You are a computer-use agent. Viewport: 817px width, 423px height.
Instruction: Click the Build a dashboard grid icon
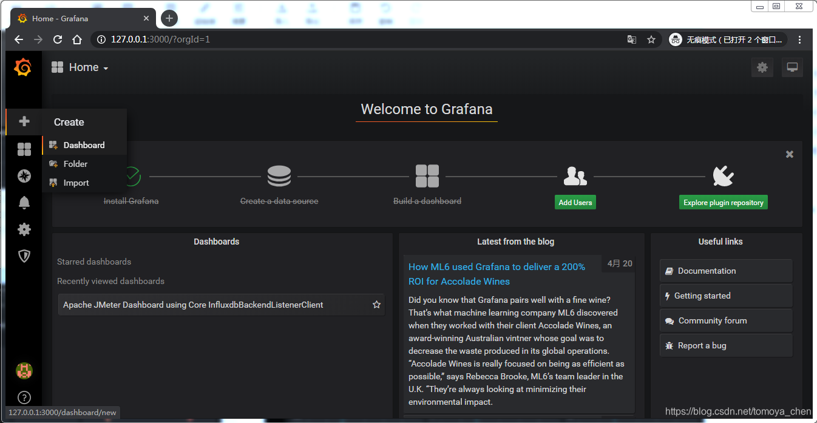click(x=427, y=176)
